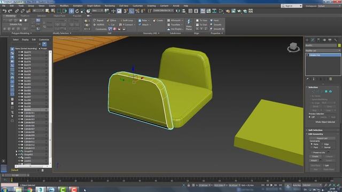
Task: Activate the Select and Link tool
Action: tap(17, 11)
